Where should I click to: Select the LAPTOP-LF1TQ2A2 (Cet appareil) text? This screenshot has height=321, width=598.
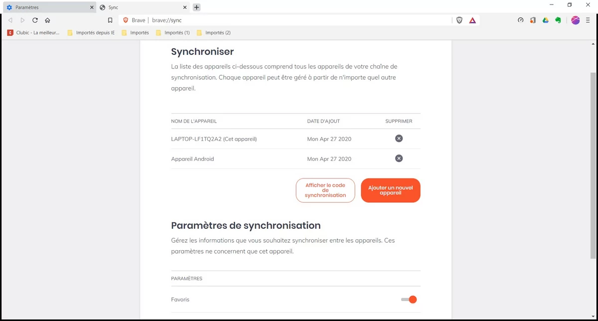[214, 139]
